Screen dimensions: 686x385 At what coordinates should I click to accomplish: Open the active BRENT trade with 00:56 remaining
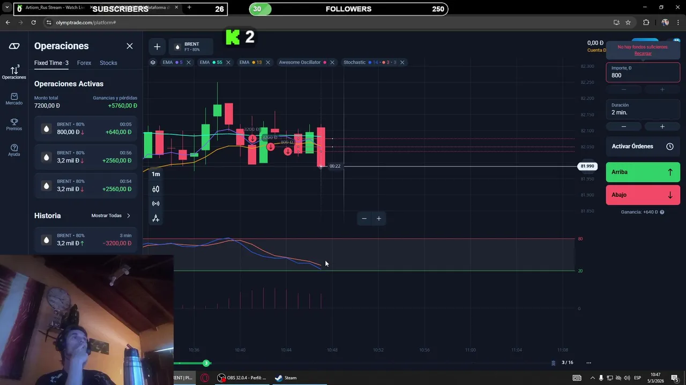(86, 157)
